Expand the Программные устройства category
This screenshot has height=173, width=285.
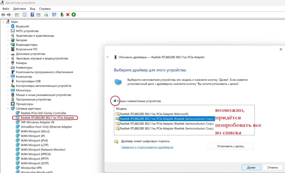coord(8,99)
